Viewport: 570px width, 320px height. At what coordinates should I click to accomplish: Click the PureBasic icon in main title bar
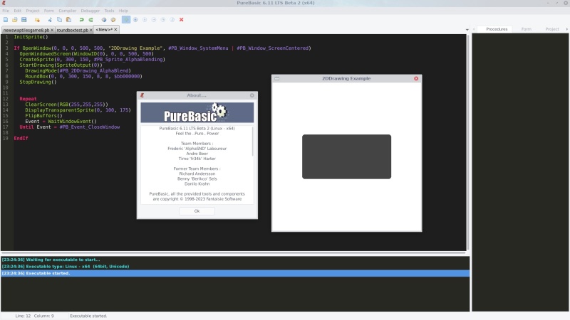pyautogui.click(x=4, y=3)
